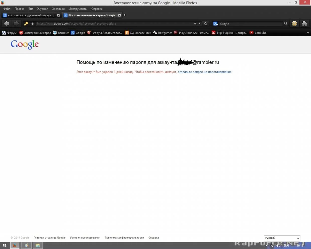Viewport: 311px width, 249px height.
Task: Close the 'восстановить удаленный аккаунт' tab
Action: pyautogui.click(x=59, y=15)
